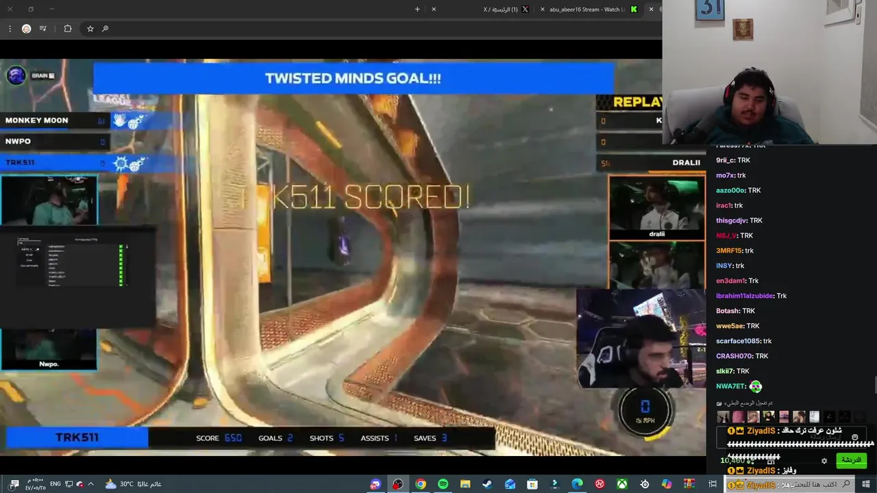This screenshot has height=493, width=877.
Task: Open the network icon in system tray
Action: coord(69,484)
